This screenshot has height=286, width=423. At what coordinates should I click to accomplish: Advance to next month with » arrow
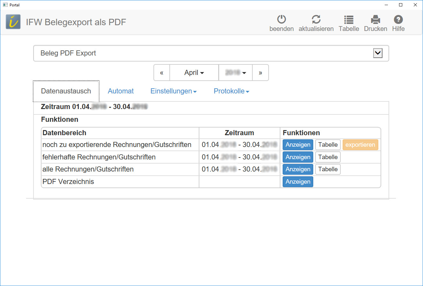point(260,73)
